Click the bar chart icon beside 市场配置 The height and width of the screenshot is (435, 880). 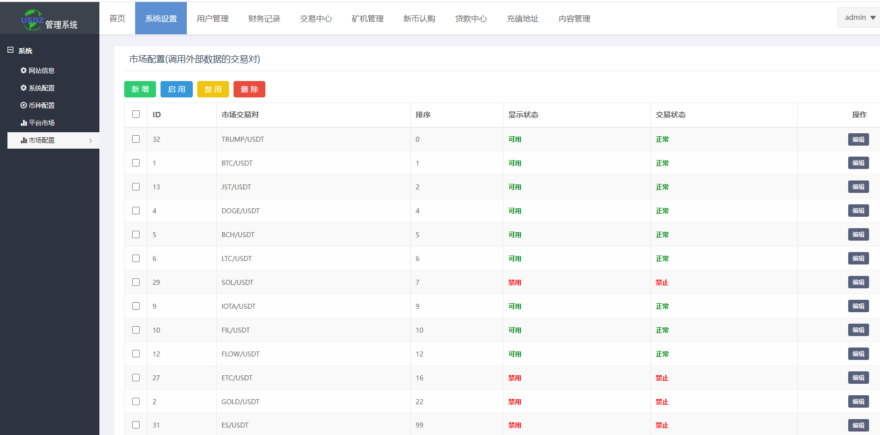[23, 140]
